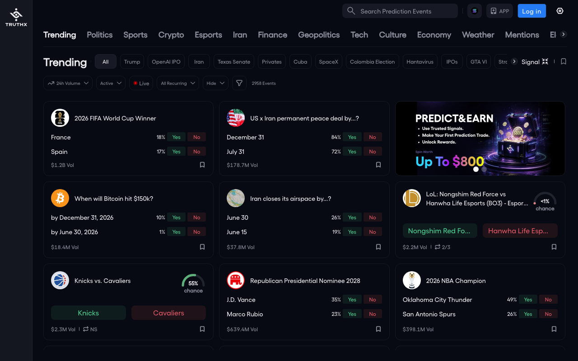
Task: Bookmark the Bitcoin $150k card
Action: [x=202, y=247]
